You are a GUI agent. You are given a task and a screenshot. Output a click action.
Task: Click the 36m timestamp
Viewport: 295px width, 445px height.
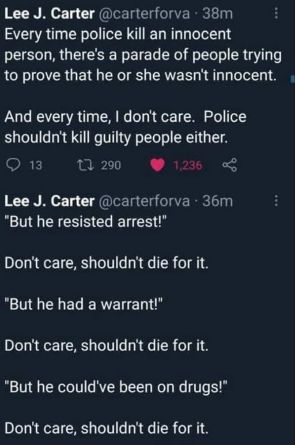217,201
